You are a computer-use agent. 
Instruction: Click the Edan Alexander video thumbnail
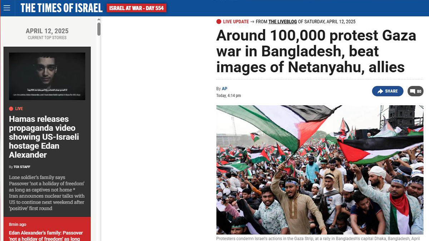[47, 76]
